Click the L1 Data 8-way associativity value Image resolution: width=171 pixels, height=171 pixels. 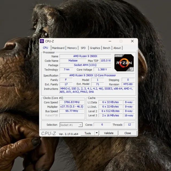click(x=129, y=102)
